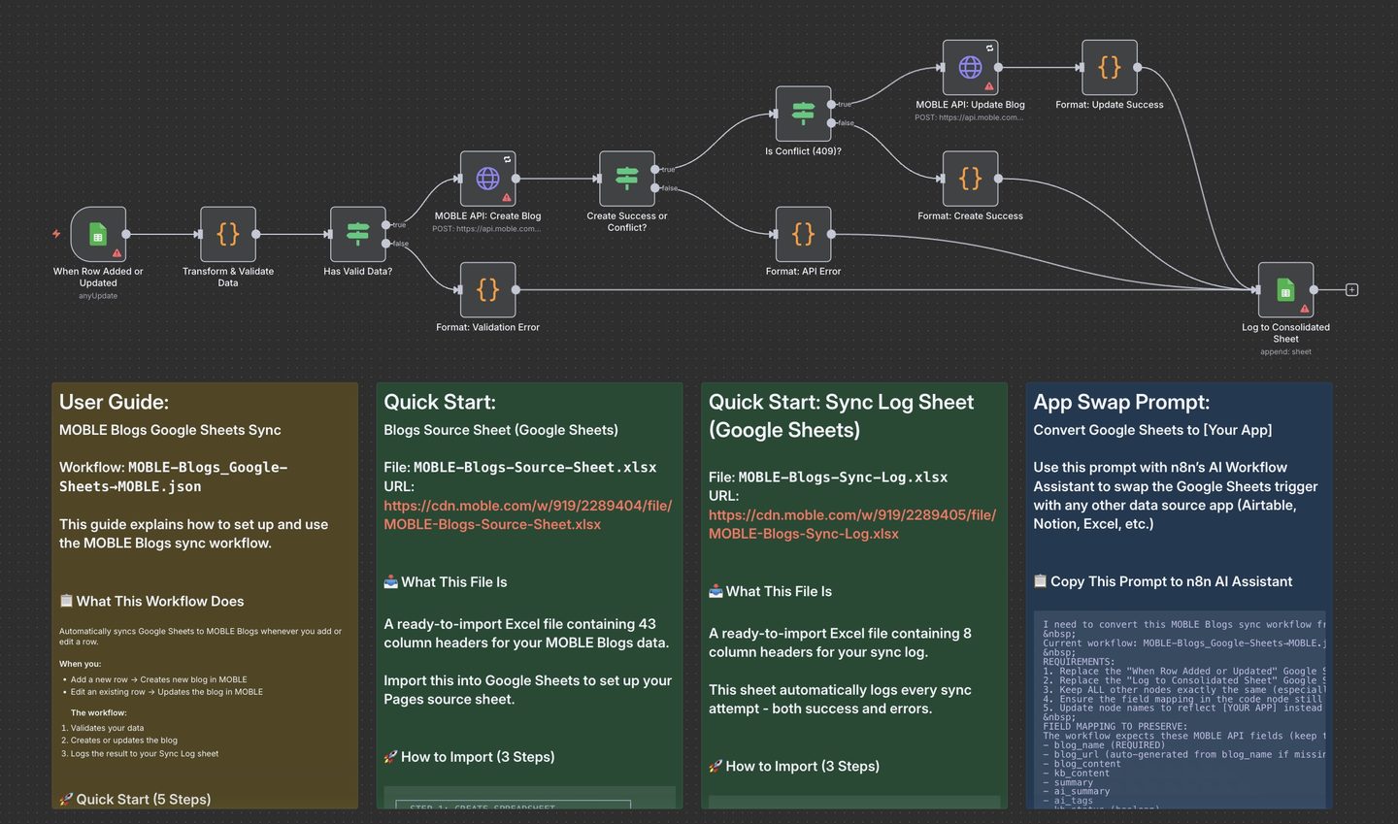Click the true output of 'Has Valid Data?'

[386, 225]
